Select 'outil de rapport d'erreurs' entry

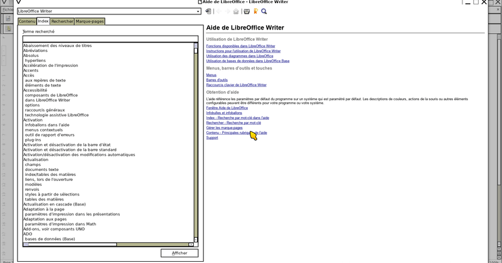click(x=50, y=135)
